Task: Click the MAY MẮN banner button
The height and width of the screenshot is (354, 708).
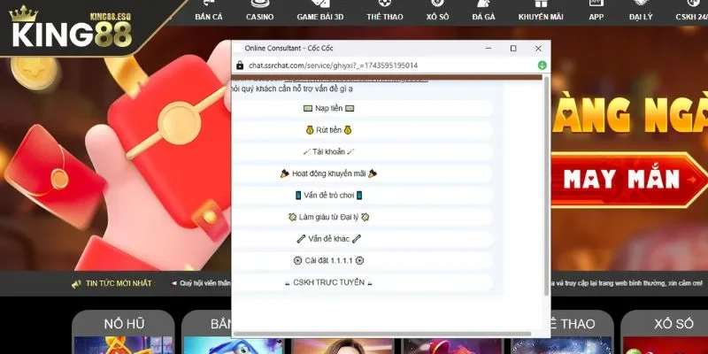Action: pyautogui.click(x=629, y=180)
